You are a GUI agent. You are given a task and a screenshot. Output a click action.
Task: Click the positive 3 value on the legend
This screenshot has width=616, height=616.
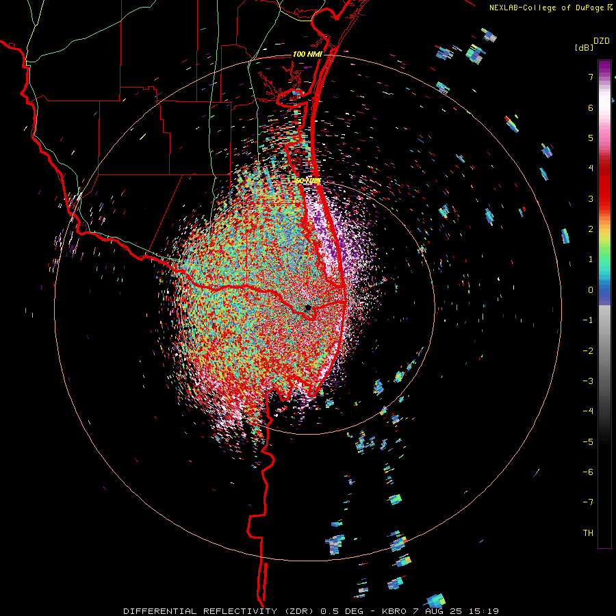pos(591,198)
